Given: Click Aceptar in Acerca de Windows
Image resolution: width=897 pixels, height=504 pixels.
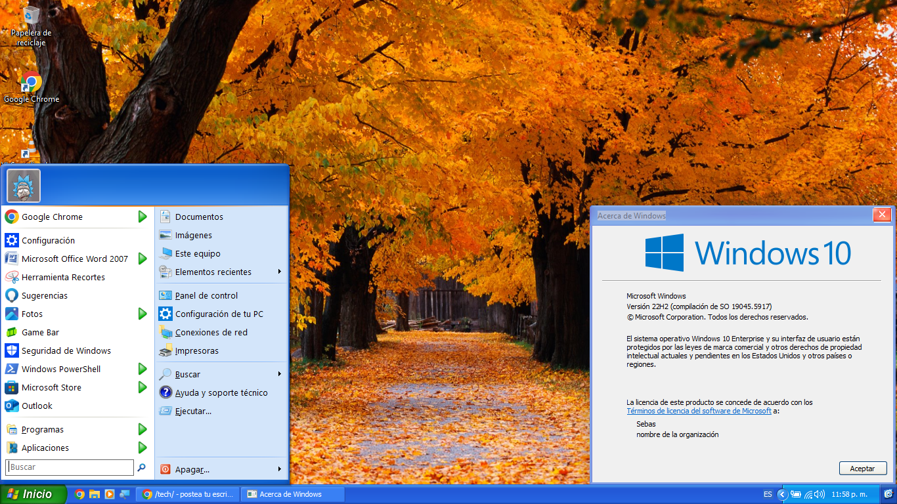Looking at the screenshot, I should coord(863,469).
